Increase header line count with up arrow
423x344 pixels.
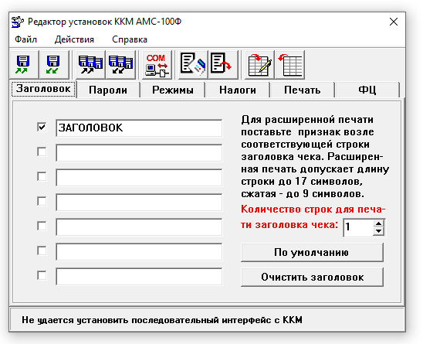pos(379,223)
